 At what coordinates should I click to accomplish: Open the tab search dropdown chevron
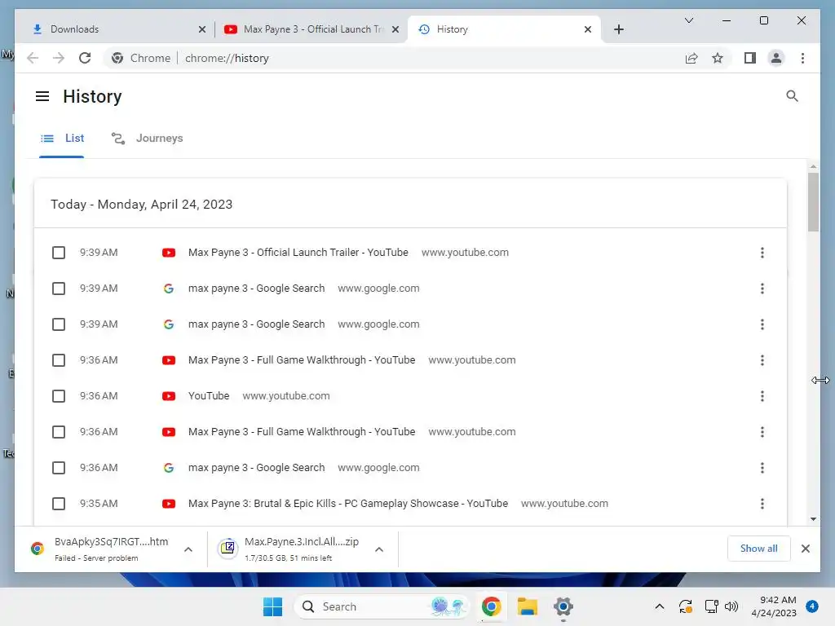688,20
